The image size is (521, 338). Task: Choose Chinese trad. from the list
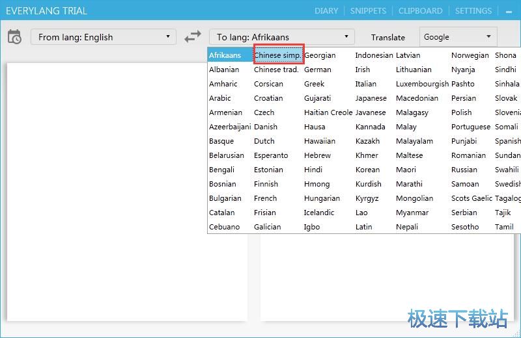pyautogui.click(x=276, y=70)
